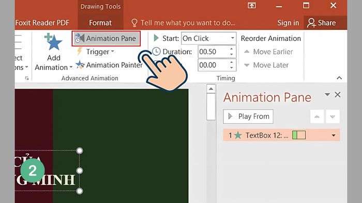Open Ribbon Display Options icon
This screenshot has width=362, height=203.
(252, 5)
